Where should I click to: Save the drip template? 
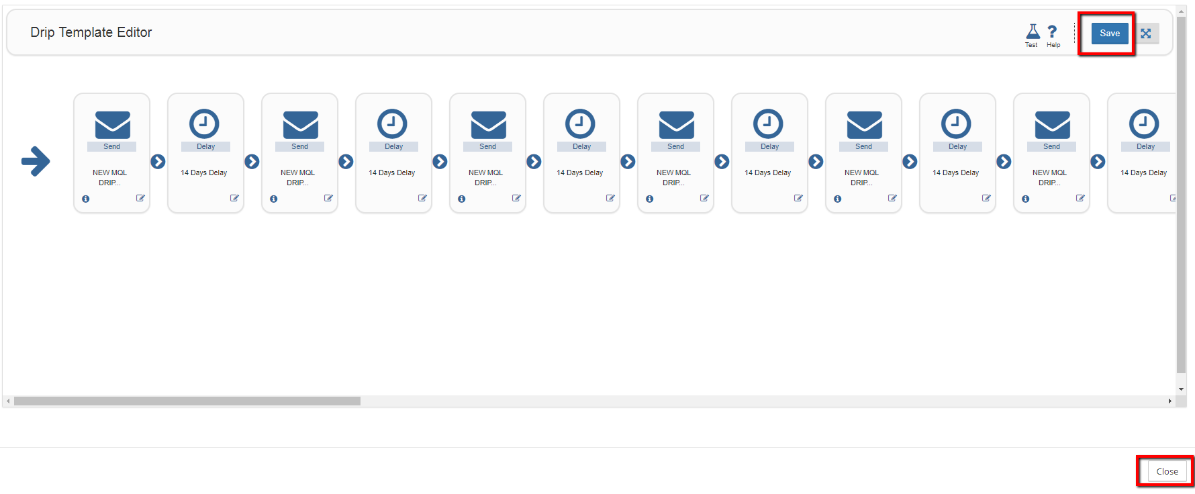pyautogui.click(x=1110, y=34)
